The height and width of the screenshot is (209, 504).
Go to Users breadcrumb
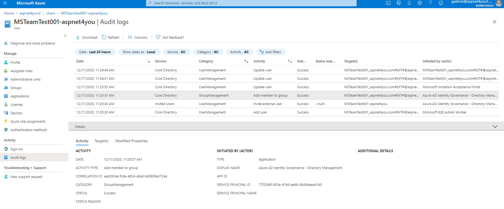51,13
